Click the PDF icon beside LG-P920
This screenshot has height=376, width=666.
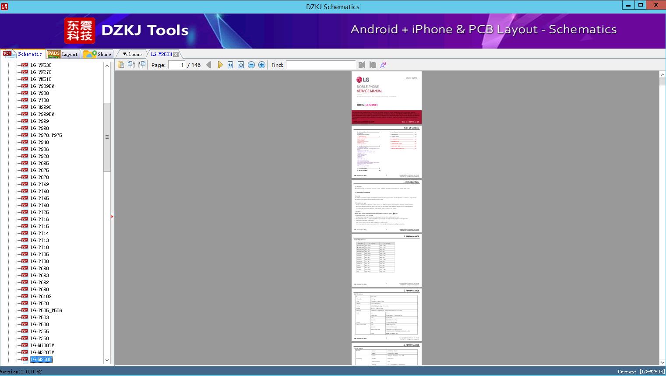[x=25, y=156]
